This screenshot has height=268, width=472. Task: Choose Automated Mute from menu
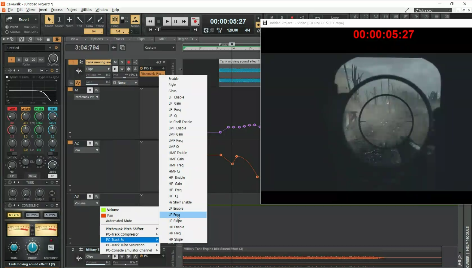point(130,221)
